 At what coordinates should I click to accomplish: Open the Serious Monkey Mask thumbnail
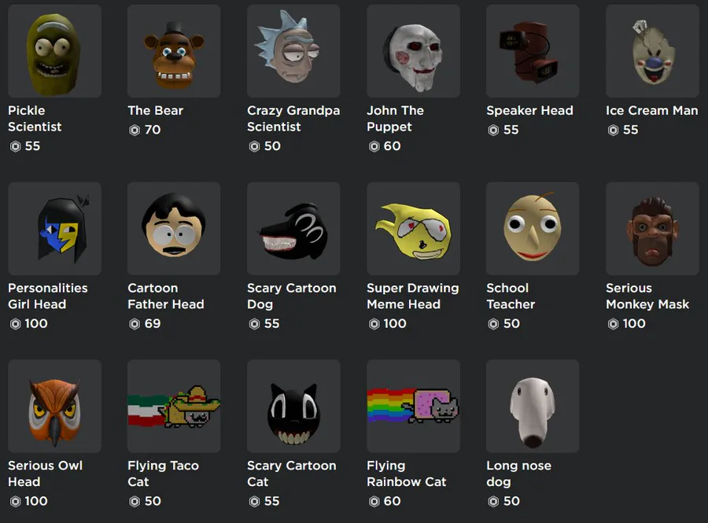pyautogui.click(x=652, y=229)
